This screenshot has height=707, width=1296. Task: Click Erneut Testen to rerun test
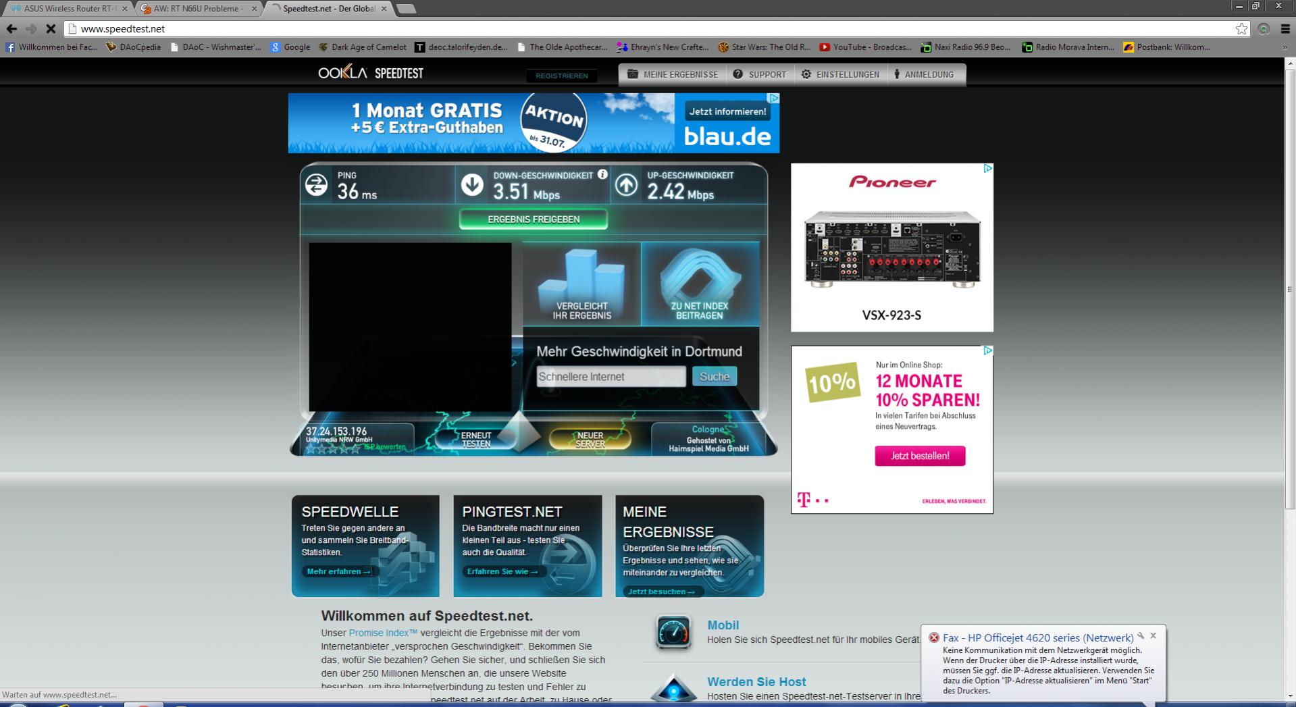pyautogui.click(x=476, y=440)
